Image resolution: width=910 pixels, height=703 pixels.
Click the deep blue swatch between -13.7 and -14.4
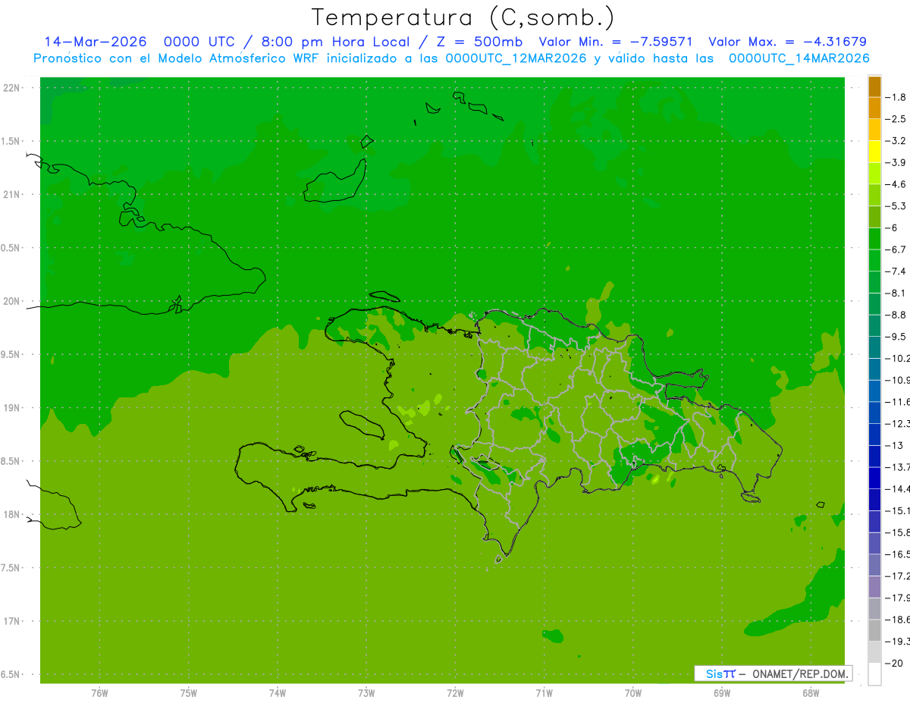click(874, 478)
